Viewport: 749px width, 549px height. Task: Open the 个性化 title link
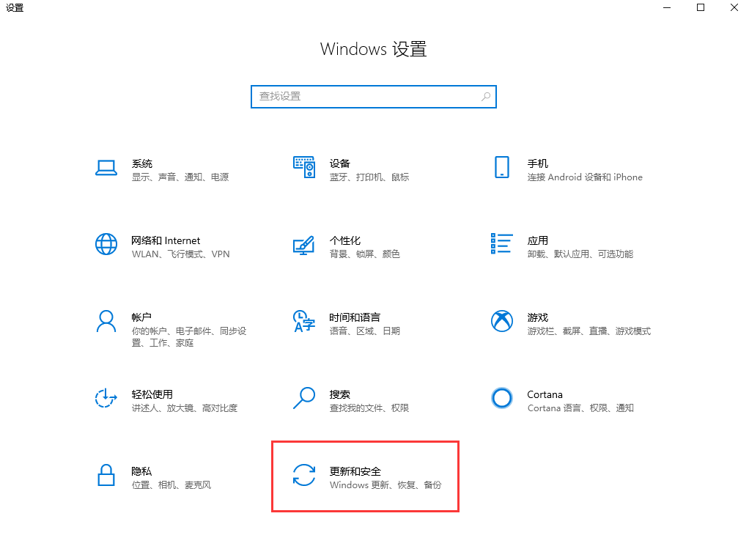345,240
